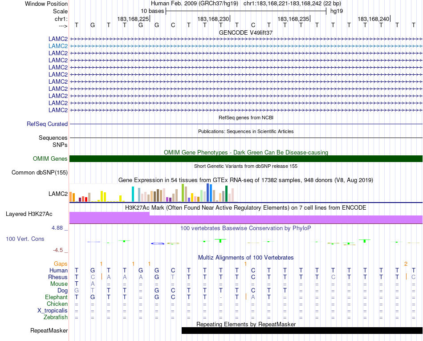Click the gap count 2 in Gaps row
Image resolution: width=423 pixels, height=341 pixels.
point(406,264)
